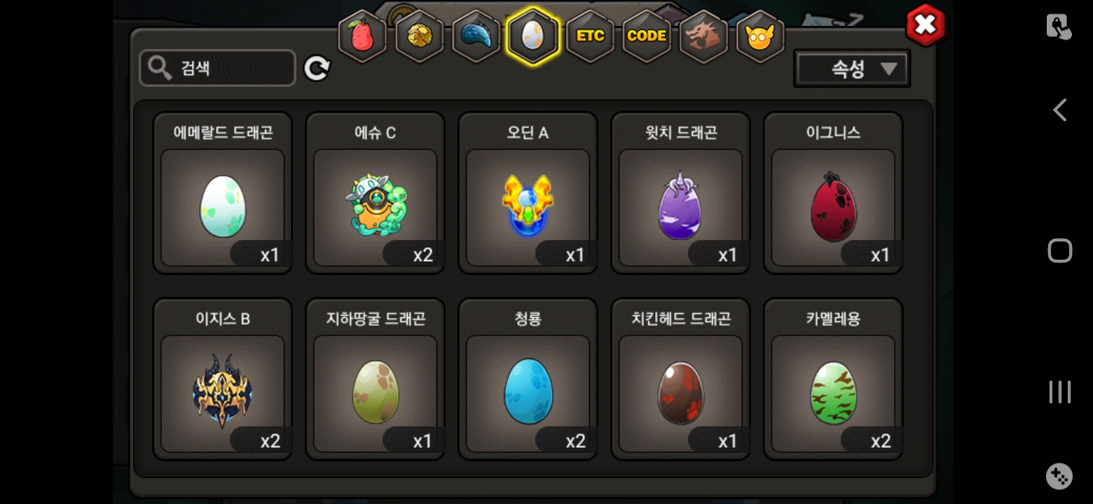This screenshot has width=1093, height=504.
Task: Open the red fruit food tab
Action: tap(362, 36)
